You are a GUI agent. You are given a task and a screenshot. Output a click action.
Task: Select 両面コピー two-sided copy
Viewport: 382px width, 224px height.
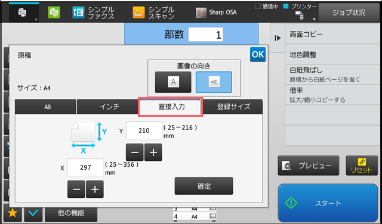coord(333,35)
